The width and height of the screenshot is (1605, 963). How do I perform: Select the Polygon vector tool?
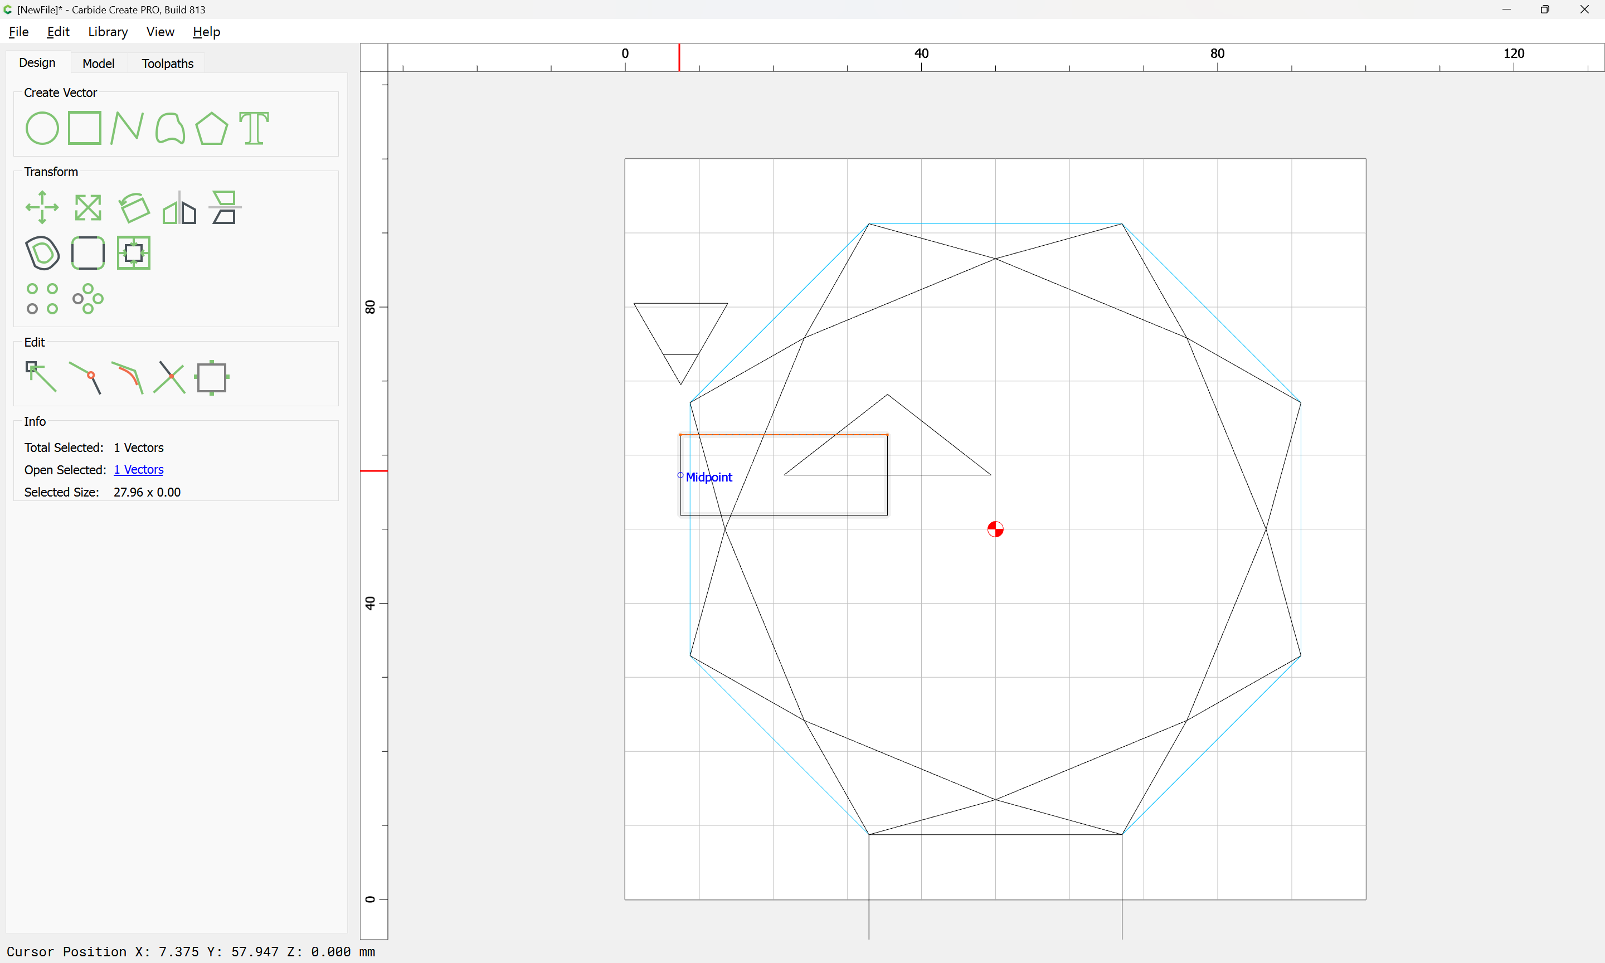[x=212, y=128]
